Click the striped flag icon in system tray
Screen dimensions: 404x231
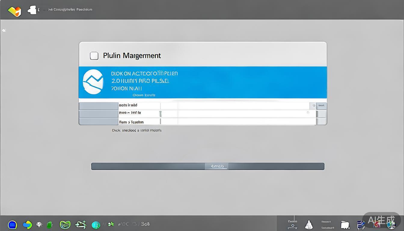click(x=361, y=225)
